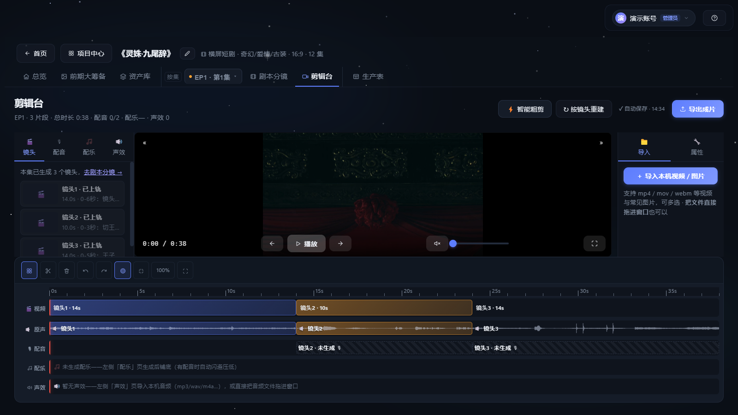
Task: Reset timeline zoom at 100%
Action: coord(163,271)
